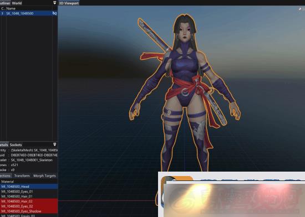Select material MI_1048500_Head

[29, 187]
